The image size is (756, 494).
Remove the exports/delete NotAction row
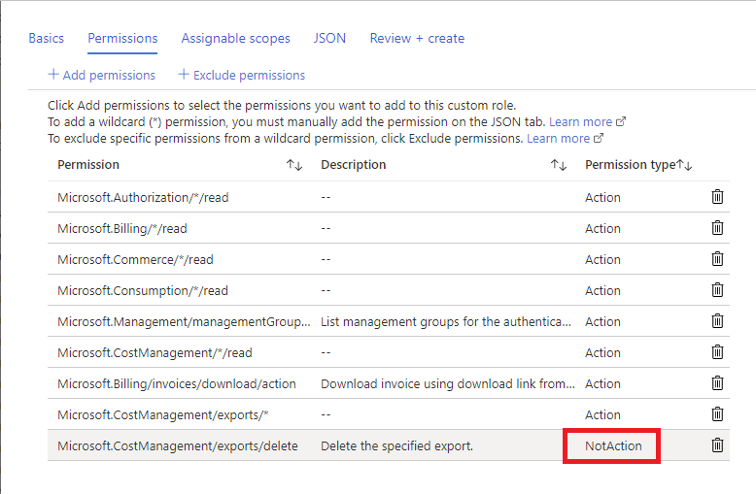coord(717,445)
